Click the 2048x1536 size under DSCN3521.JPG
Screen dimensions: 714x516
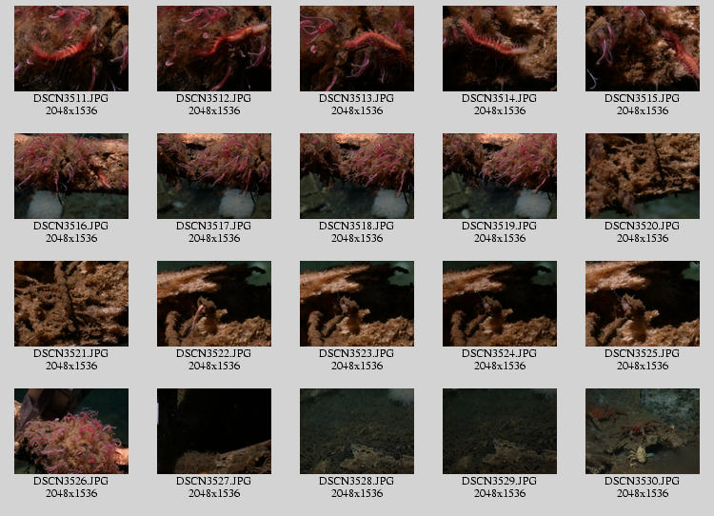[x=71, y=366]
